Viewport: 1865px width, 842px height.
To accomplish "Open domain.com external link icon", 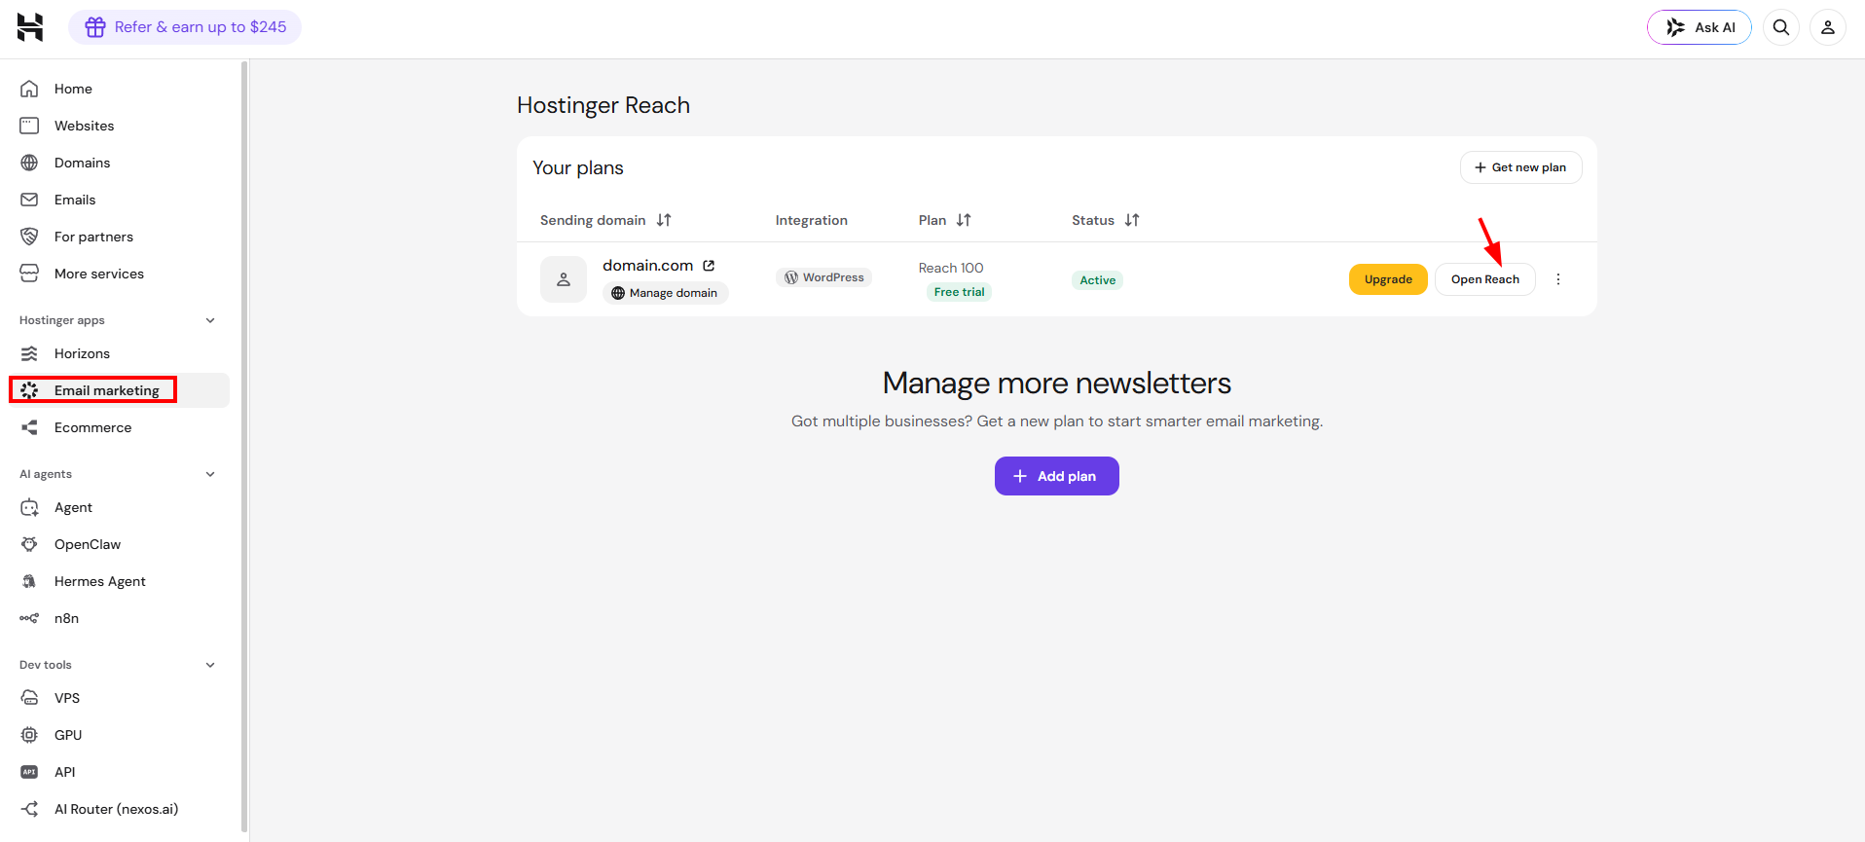I will [709, 266].
